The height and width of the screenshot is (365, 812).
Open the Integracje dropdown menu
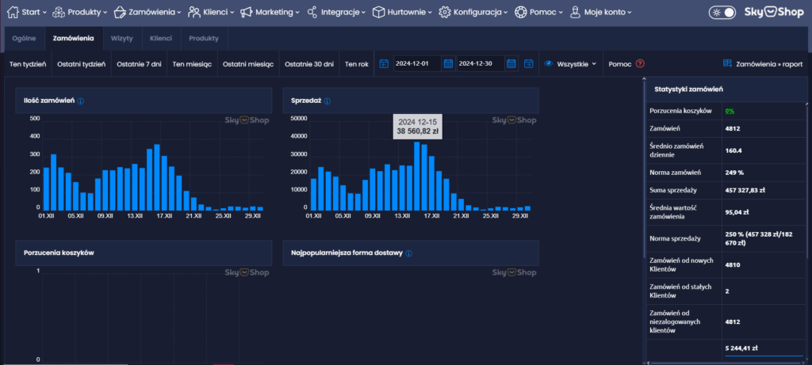coord(336,13)
